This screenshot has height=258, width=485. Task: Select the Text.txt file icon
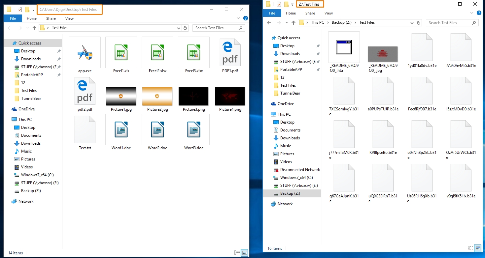click(85, 129)
